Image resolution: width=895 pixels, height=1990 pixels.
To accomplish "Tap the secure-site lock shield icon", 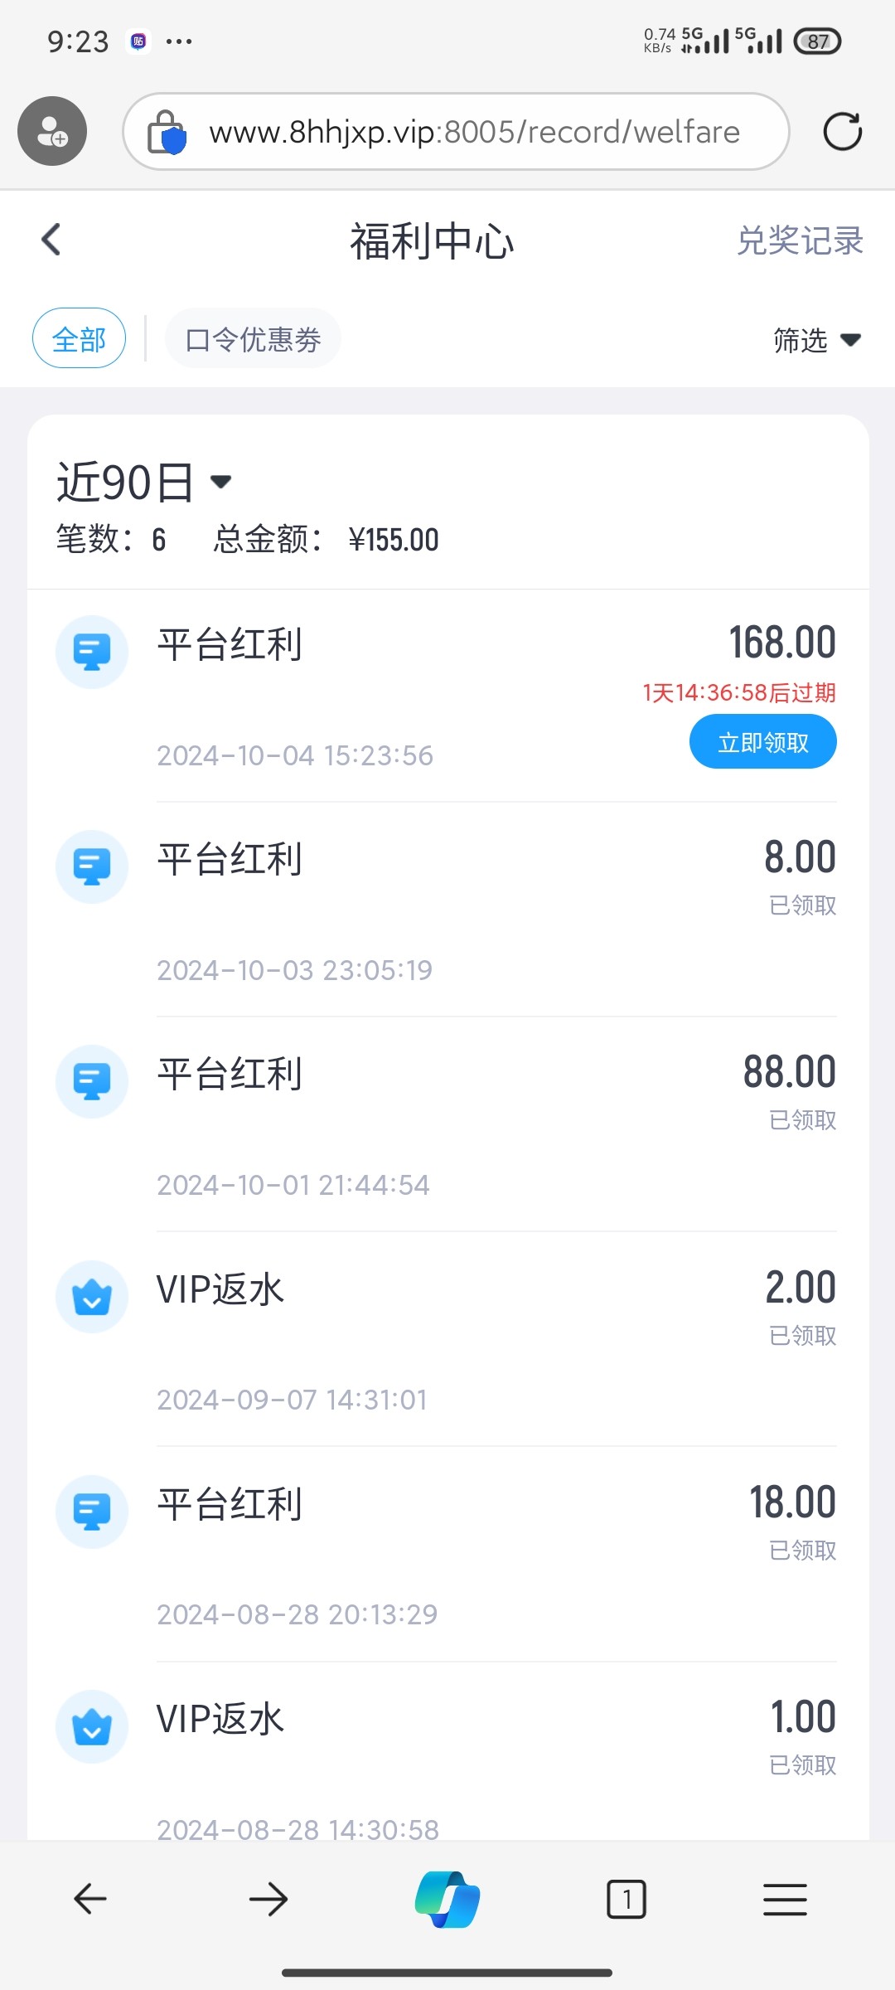I will click(167, 133).
